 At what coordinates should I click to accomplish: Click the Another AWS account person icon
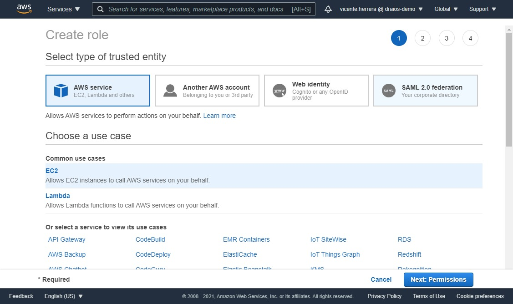tap(170, 91)
